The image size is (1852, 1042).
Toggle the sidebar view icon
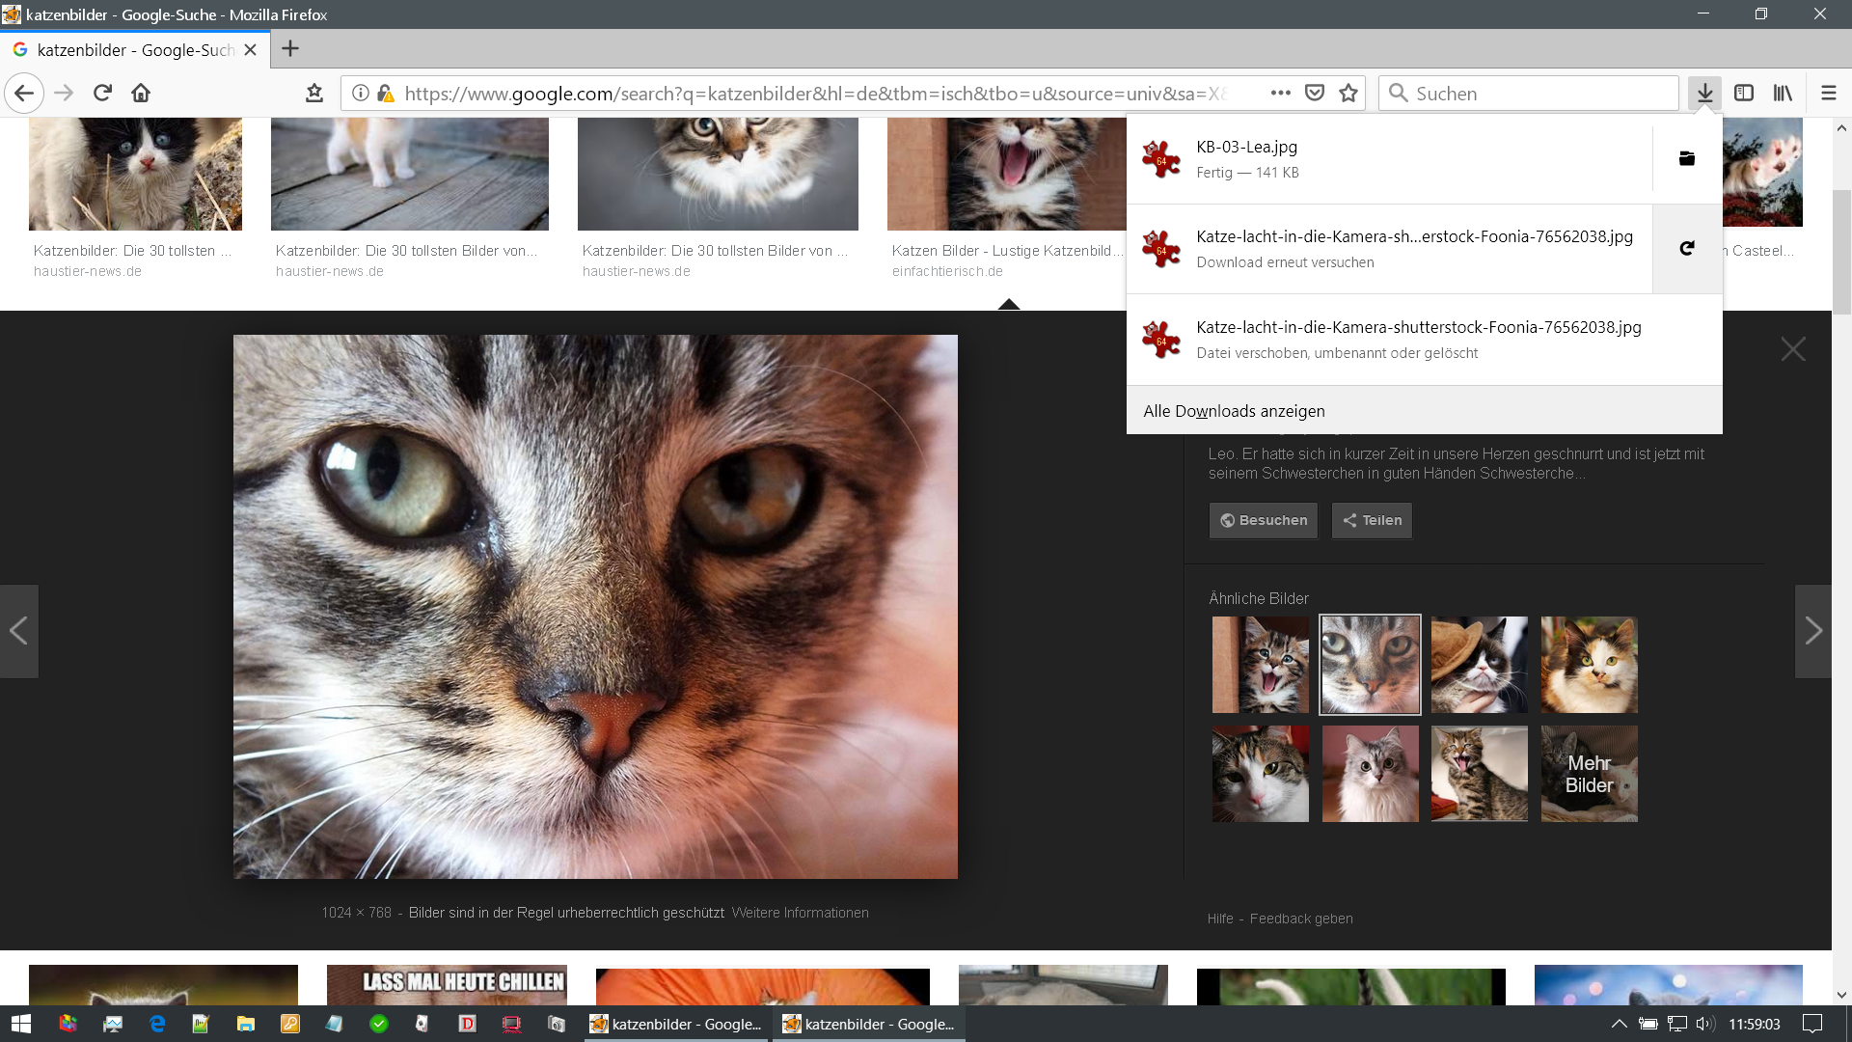pos(1743,93)
